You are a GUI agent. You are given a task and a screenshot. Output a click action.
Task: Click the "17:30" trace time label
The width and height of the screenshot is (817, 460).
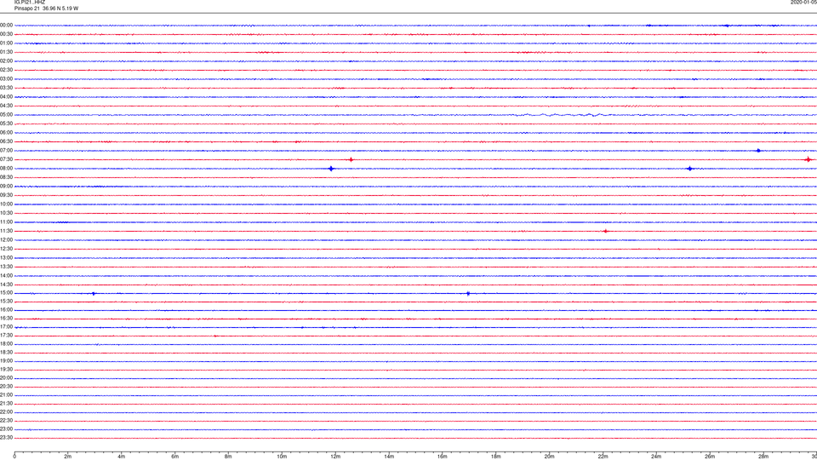6,336
